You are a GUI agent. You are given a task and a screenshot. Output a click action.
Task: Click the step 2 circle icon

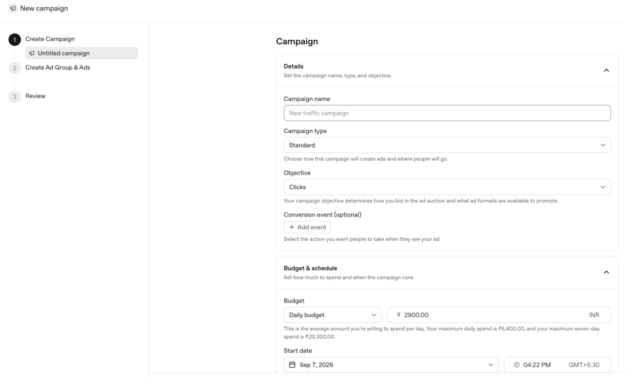(15, 68)
